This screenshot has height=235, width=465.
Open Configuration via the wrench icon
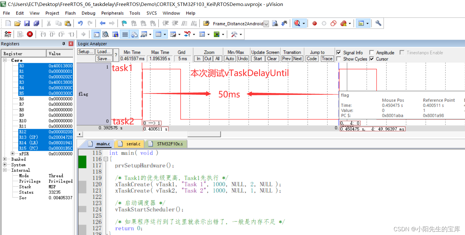click(x=378, y=24)
